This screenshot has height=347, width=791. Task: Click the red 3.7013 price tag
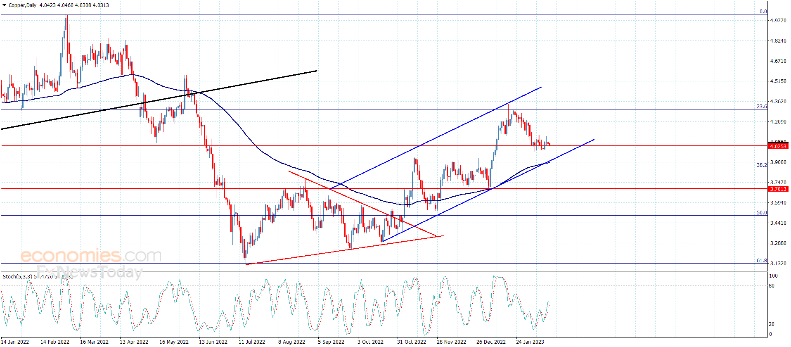tap(778, 189)
